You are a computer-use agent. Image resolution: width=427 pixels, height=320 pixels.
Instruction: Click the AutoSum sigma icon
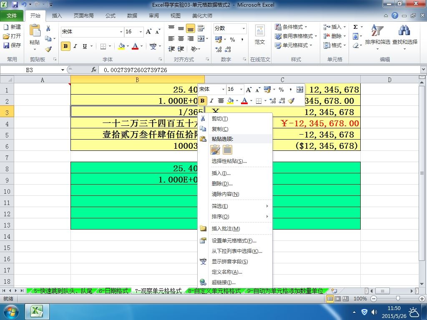(x=355, y=27)
